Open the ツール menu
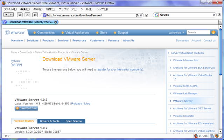The height and width of the screenshot is (140, 224). coord(86,9)
